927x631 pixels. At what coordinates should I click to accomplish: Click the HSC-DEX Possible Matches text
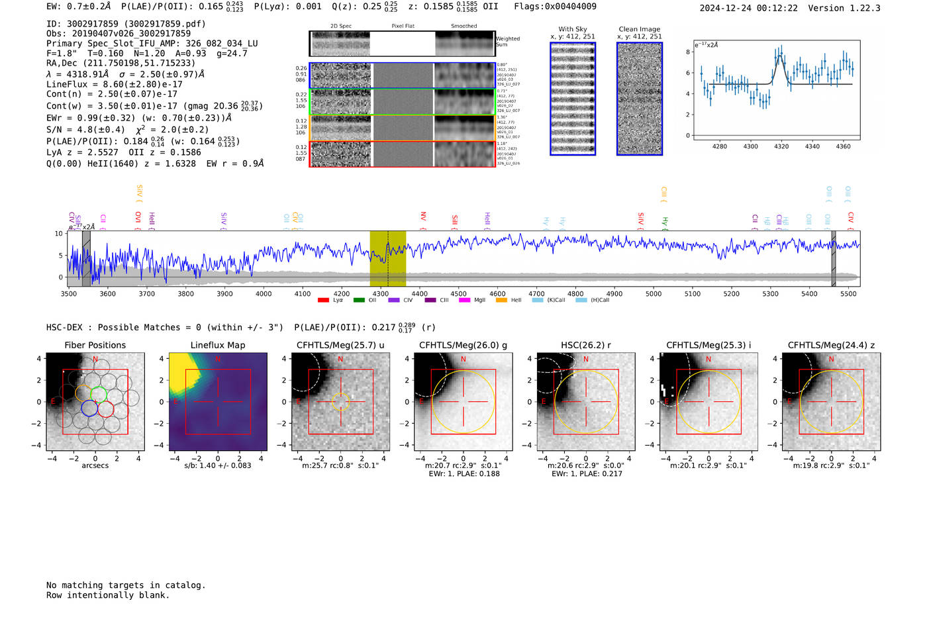coord(165,328)
